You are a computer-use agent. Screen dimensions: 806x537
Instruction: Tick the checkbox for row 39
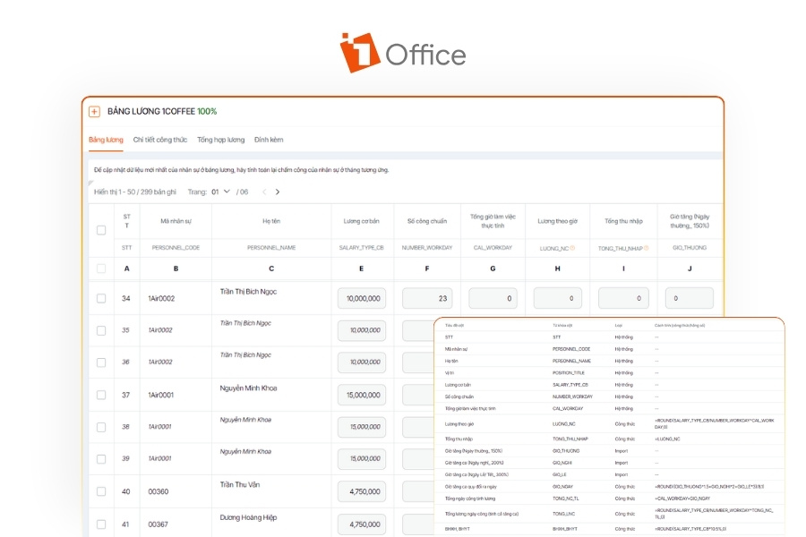101,459
